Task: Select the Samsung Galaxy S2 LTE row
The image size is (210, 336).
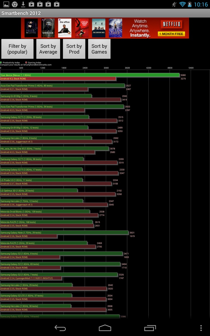Action: (36, 296)
